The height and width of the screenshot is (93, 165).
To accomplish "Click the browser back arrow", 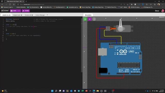I will 2,4.
